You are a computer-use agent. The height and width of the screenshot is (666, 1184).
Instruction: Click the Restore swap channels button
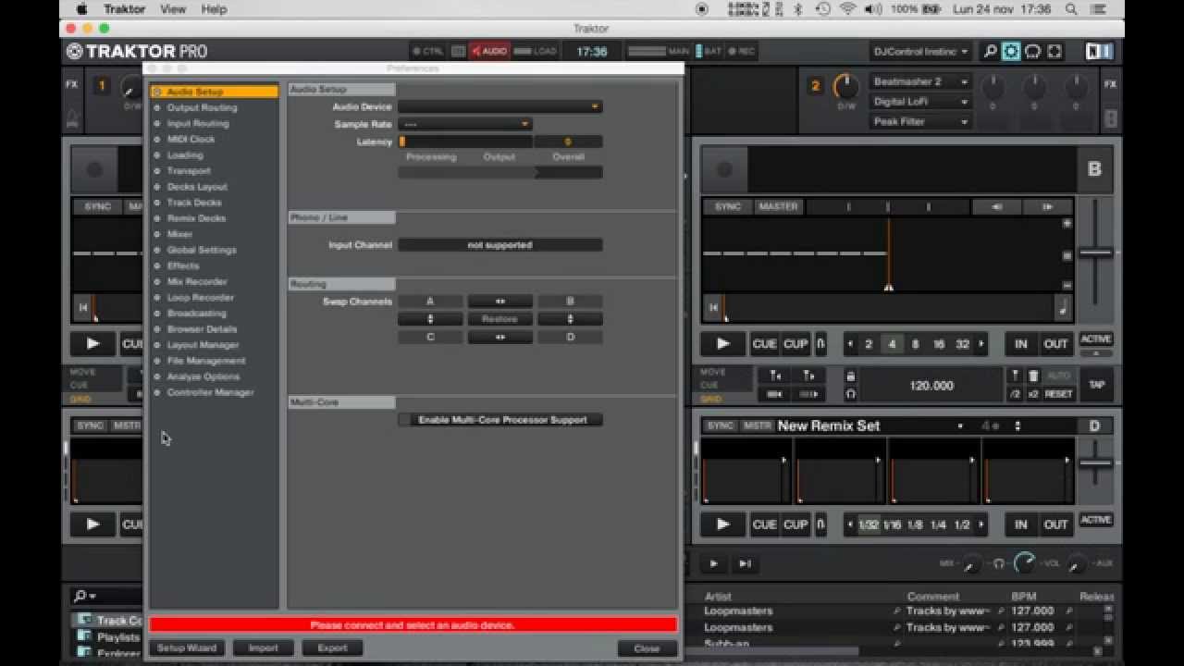click(x=499, y=319)
